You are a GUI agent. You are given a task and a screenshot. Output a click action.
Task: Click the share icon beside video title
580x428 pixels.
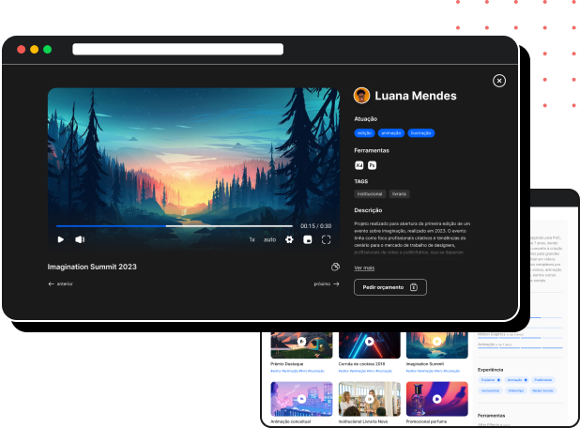[335, 267]
